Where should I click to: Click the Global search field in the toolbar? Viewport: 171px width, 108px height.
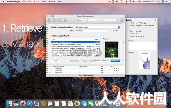point(102,20)
